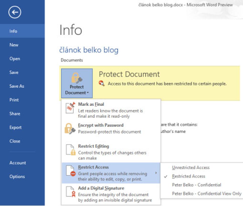Open the New tab in sidebar
This screenshot has width=243, height=206.
[x=22, y=45]
